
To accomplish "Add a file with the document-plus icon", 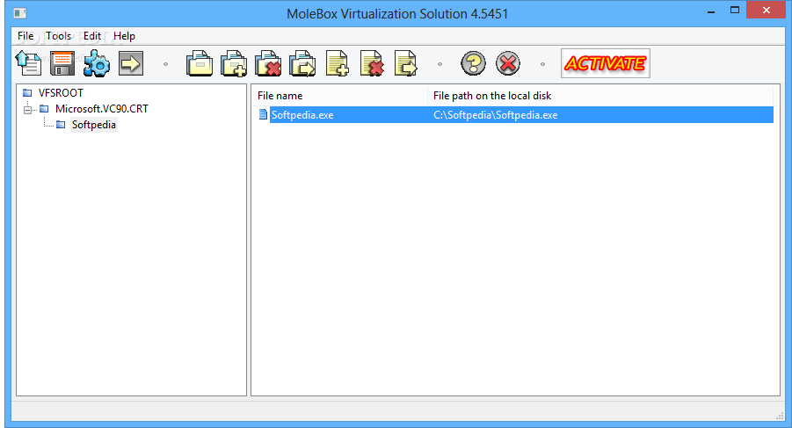I will pos(338,63).
